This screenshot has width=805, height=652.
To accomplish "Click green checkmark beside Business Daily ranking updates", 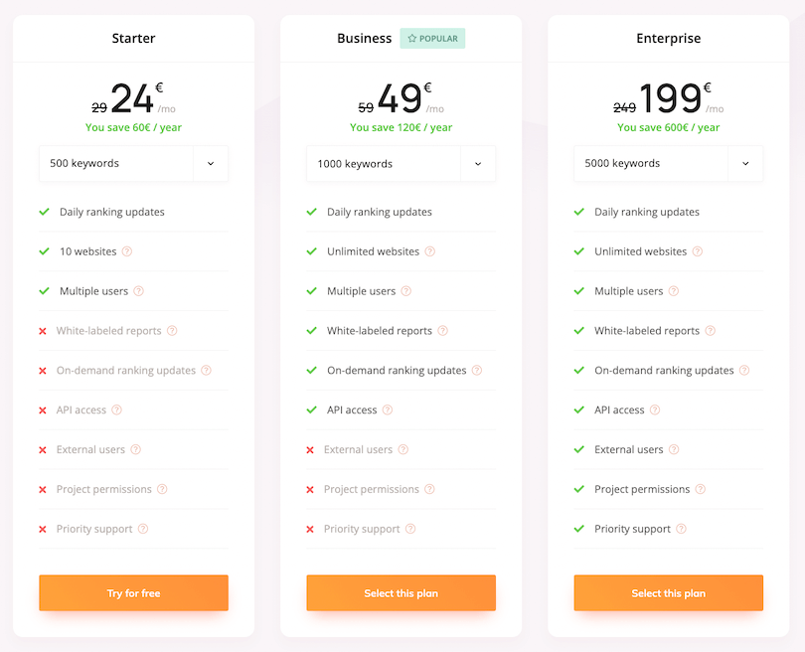I will [312, 212].
